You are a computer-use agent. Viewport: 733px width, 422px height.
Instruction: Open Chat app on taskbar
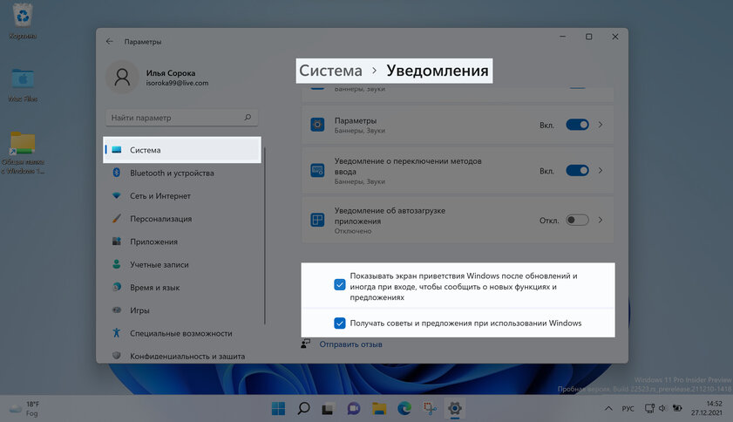coord(353,408)
